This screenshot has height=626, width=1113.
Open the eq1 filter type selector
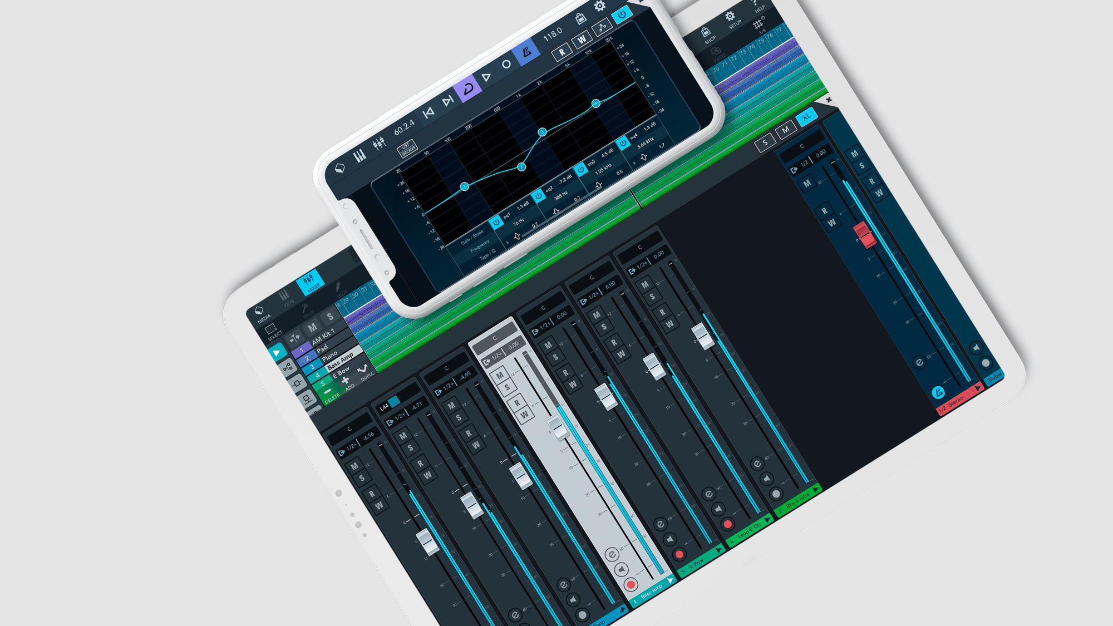[517, 236]
